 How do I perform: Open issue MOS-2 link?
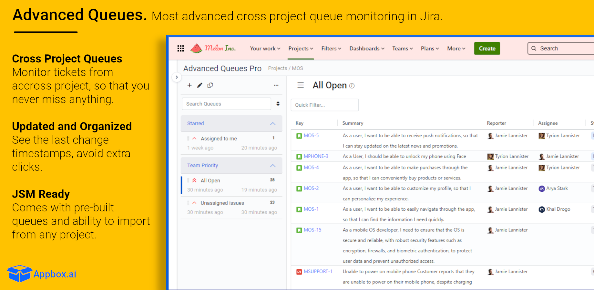click(x=311, y=188)
